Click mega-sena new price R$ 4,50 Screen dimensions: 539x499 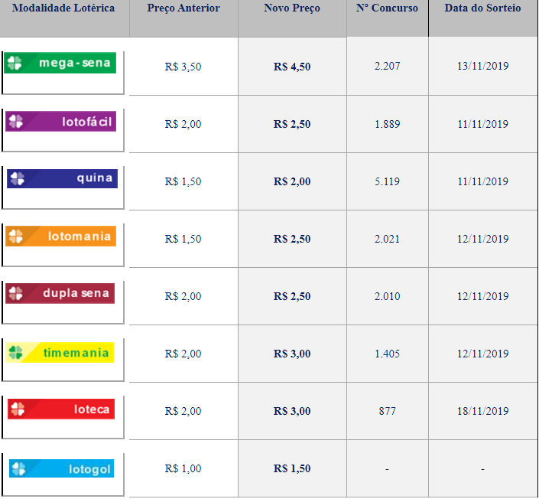[292, 67]
